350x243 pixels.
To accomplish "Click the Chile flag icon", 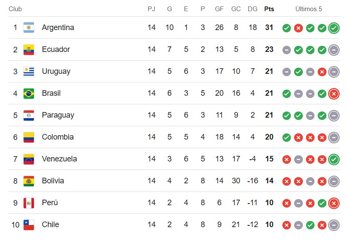I will click(x=29, y=225).
